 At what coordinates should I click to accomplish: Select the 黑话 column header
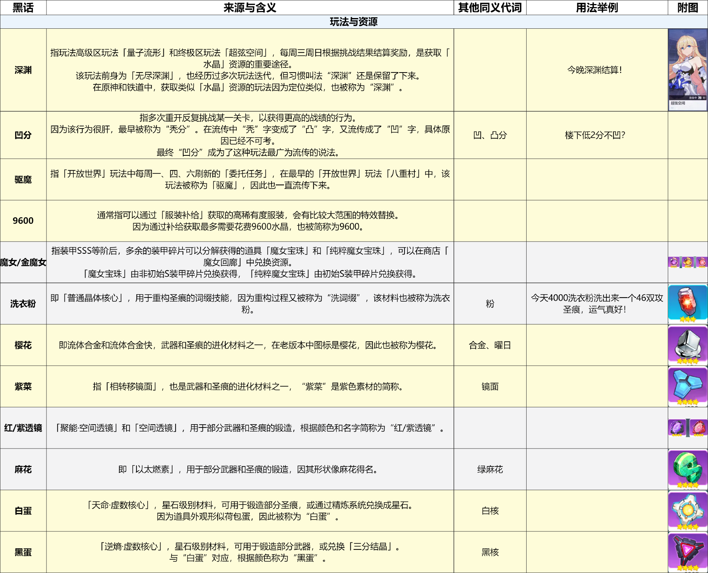coord(23,7)
